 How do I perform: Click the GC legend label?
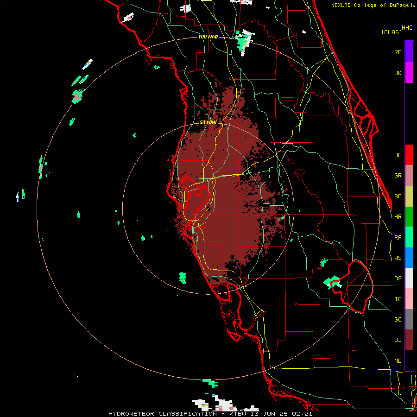(x=398, y=320)
